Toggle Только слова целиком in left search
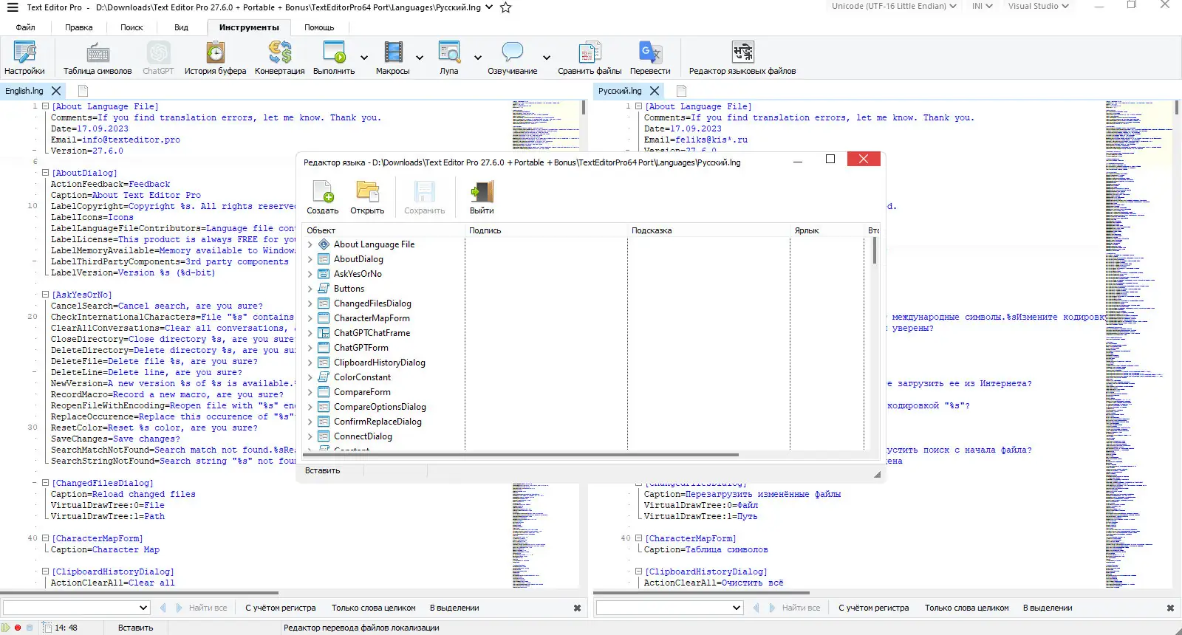 [373, 608]
